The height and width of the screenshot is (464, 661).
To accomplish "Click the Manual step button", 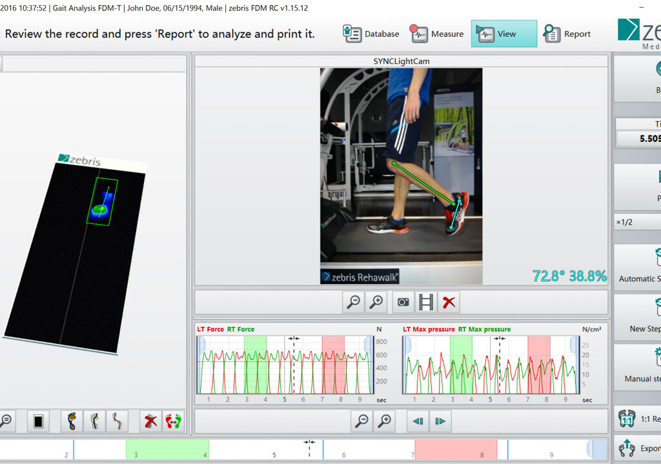I will [639, 367].
